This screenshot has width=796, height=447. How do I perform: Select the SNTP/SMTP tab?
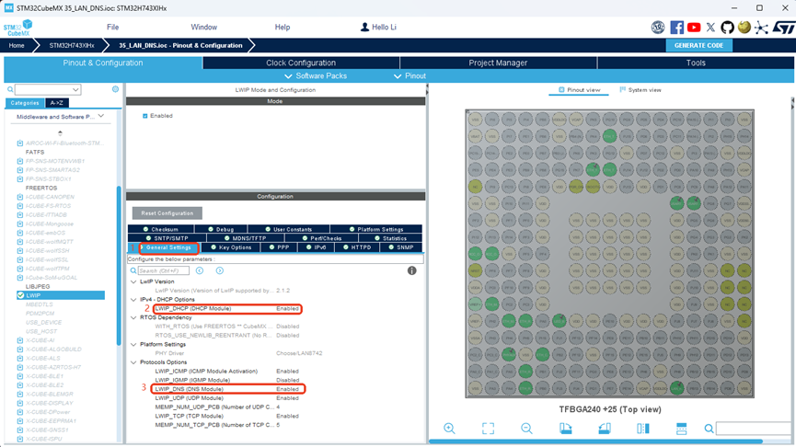click(167, 238)
